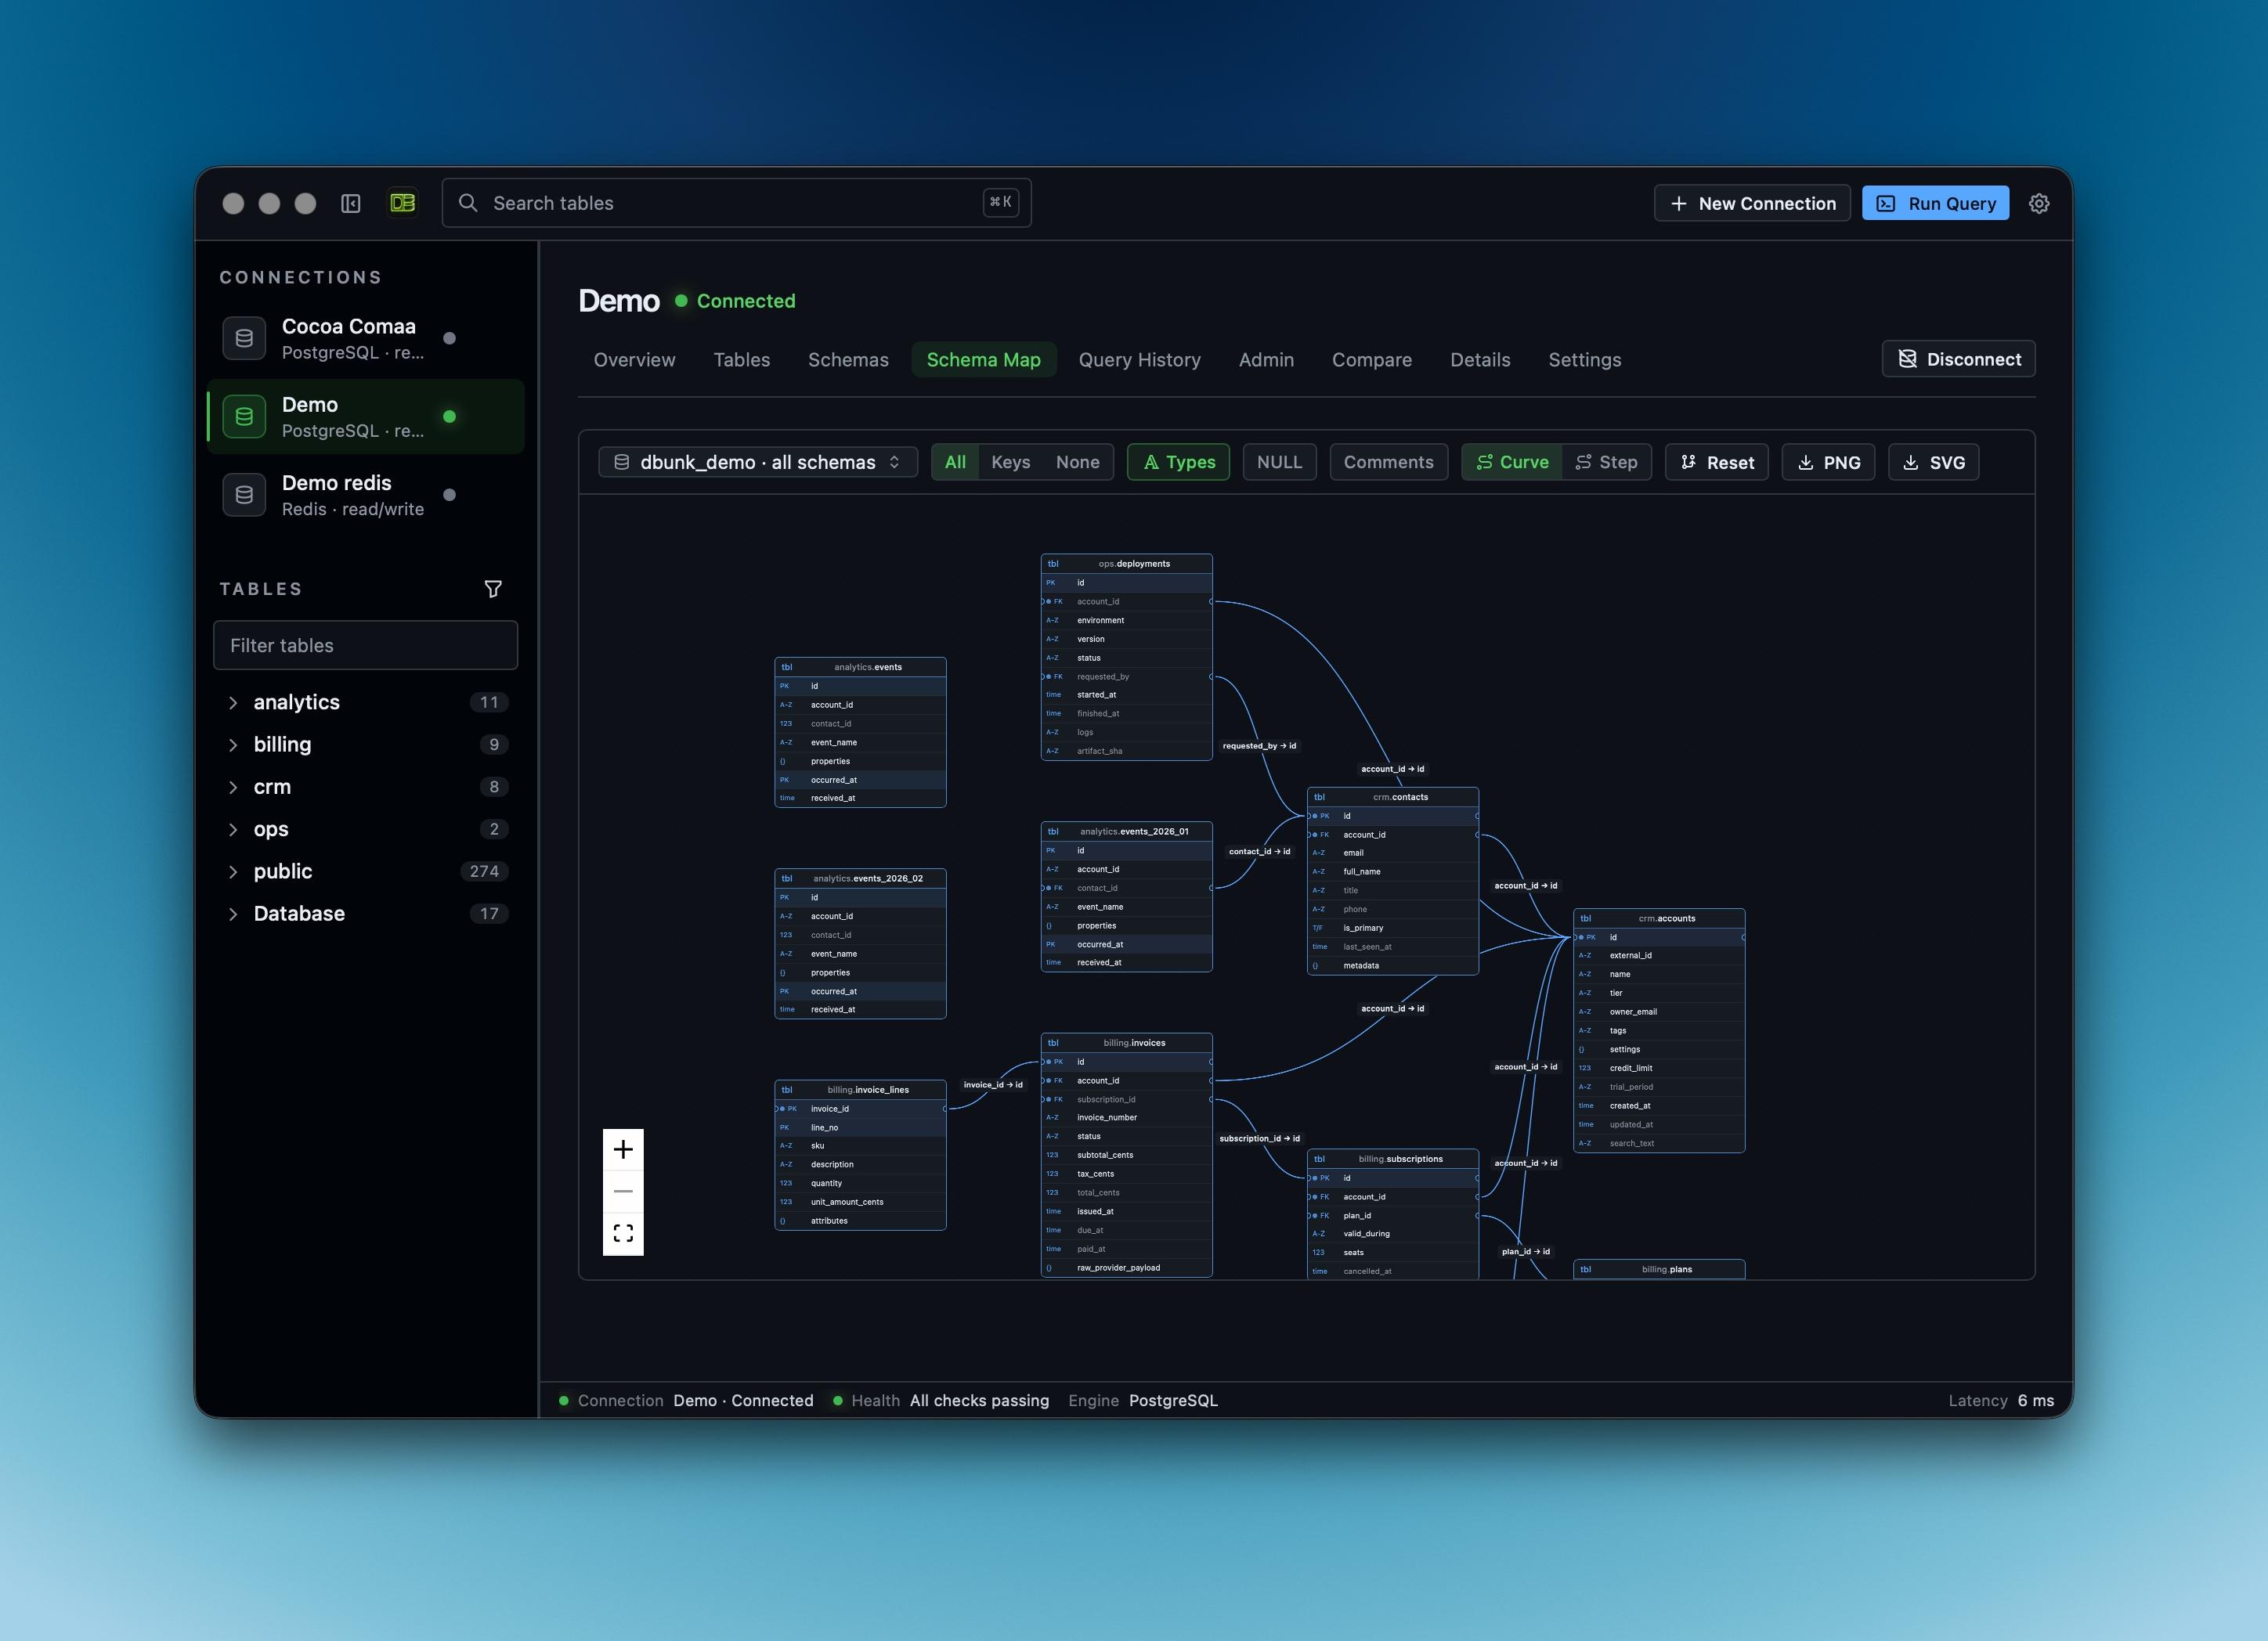Screen dimensions: 2268x1641
Task: Expand the crm schema
Action: point(233,787)
